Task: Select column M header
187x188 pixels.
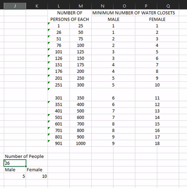Action: 80,6
